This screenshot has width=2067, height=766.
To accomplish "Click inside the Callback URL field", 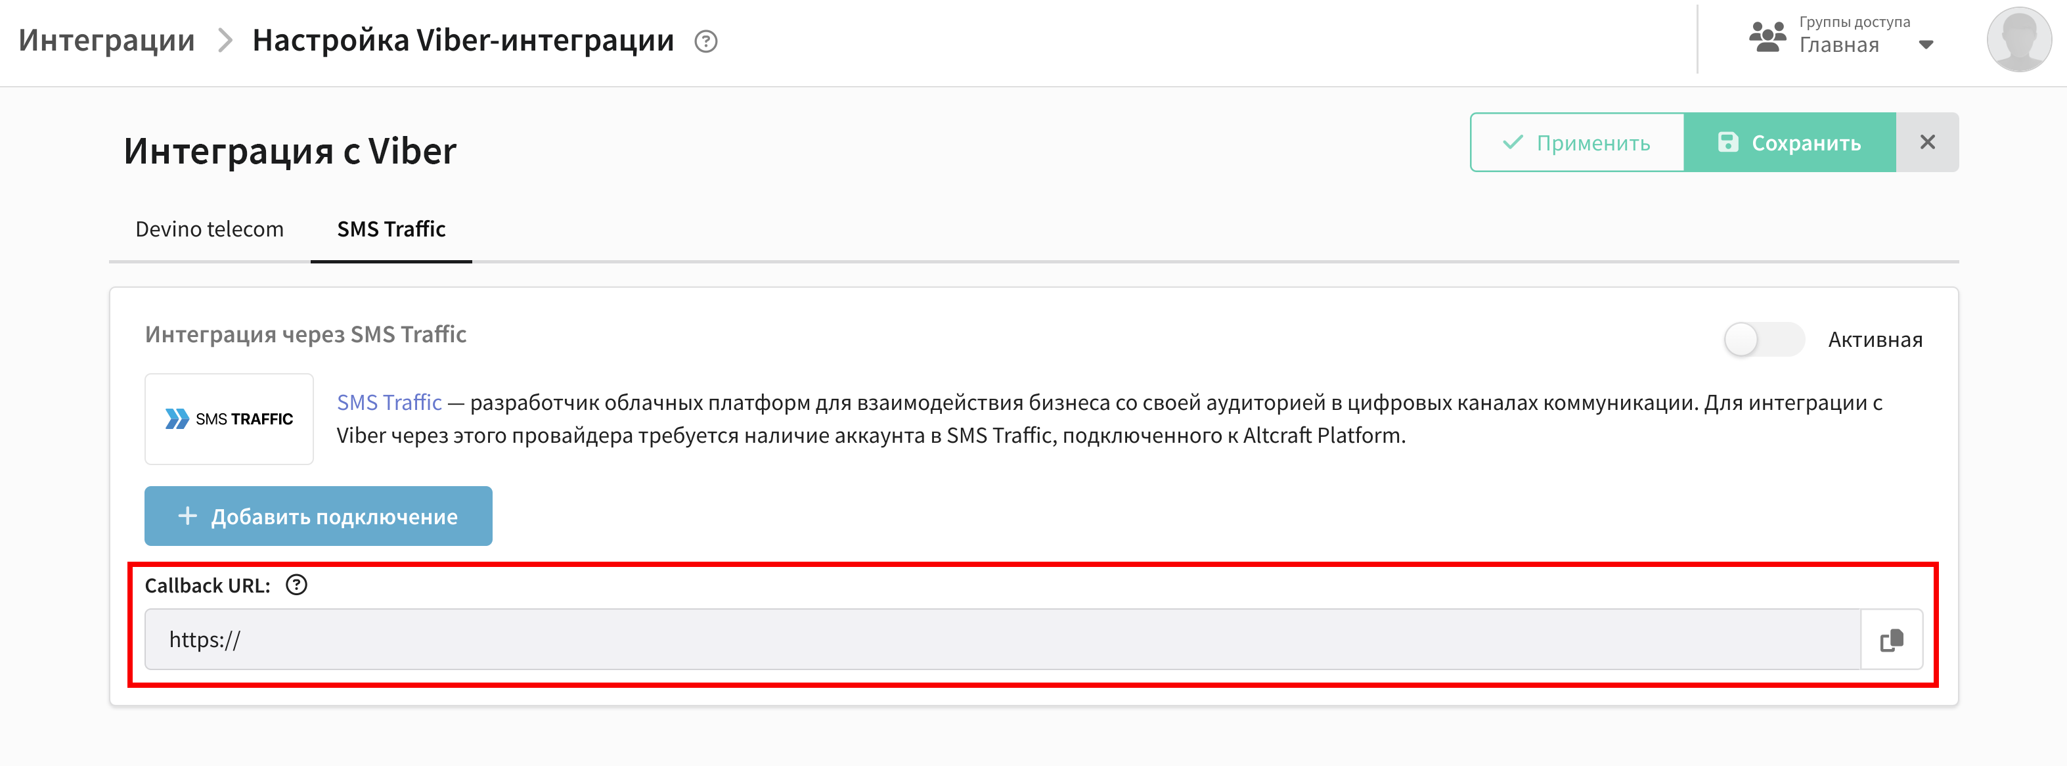I will coord(1002,640).
